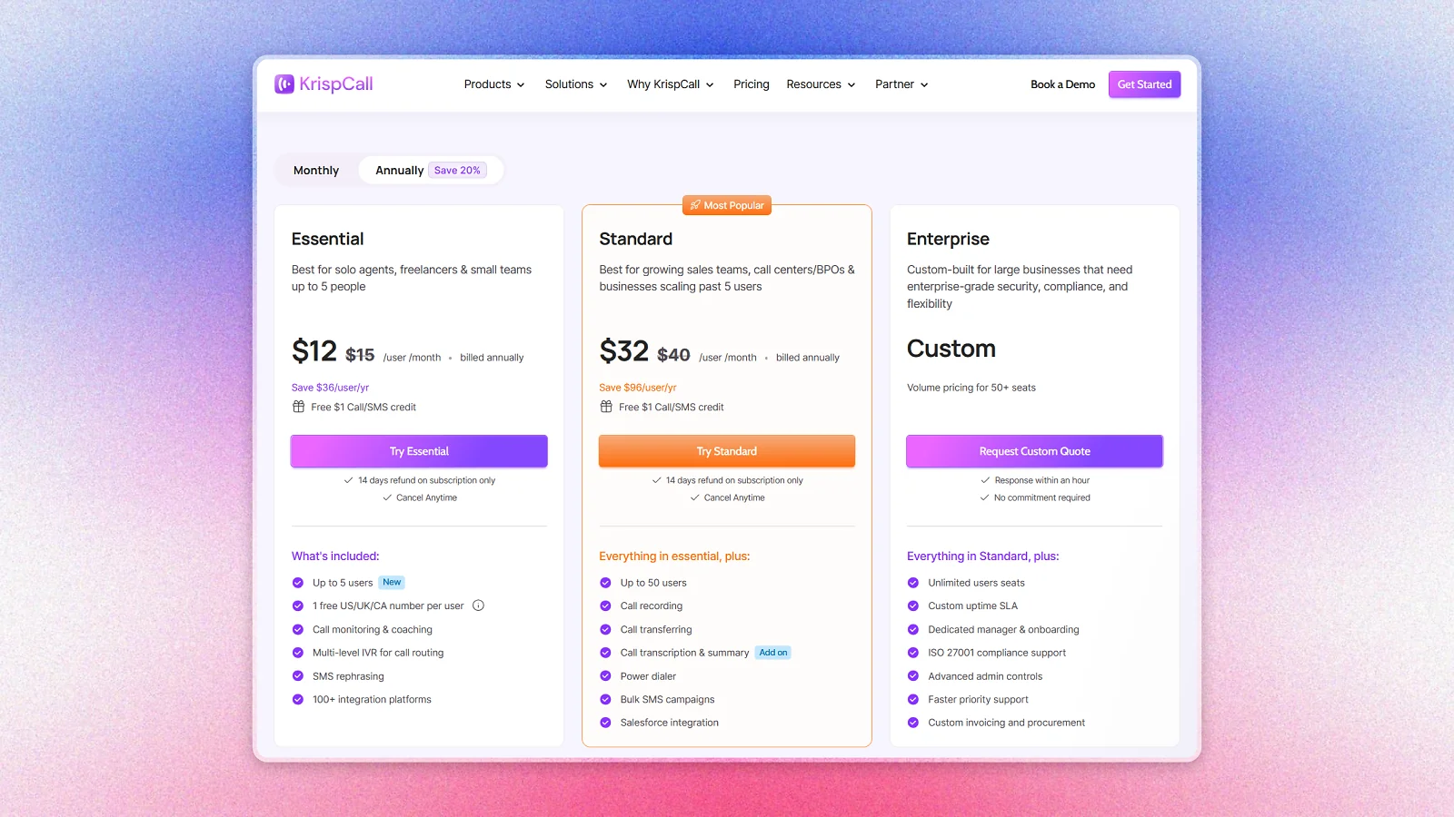Click check icon next to Dedicated manager & onboarding

tap(913, 629)
